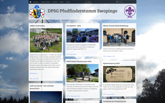Select text 'Treffen verschiedener Pfadfinderstämme des Bezirks'
The image size is (165, 103).
(x=118, y=49)
